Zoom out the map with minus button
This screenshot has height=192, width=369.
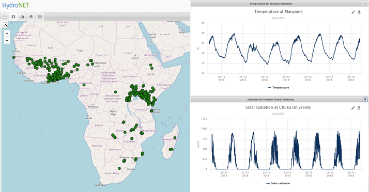7,40
